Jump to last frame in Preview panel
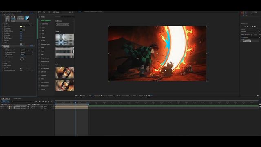This screenshot has width=261, height=147. pos(255,27)
